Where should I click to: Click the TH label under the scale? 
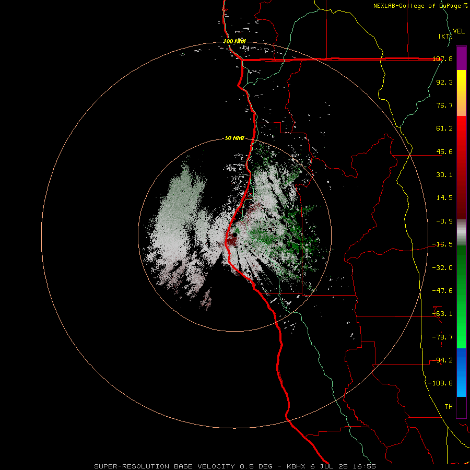[x=449, y=406]
